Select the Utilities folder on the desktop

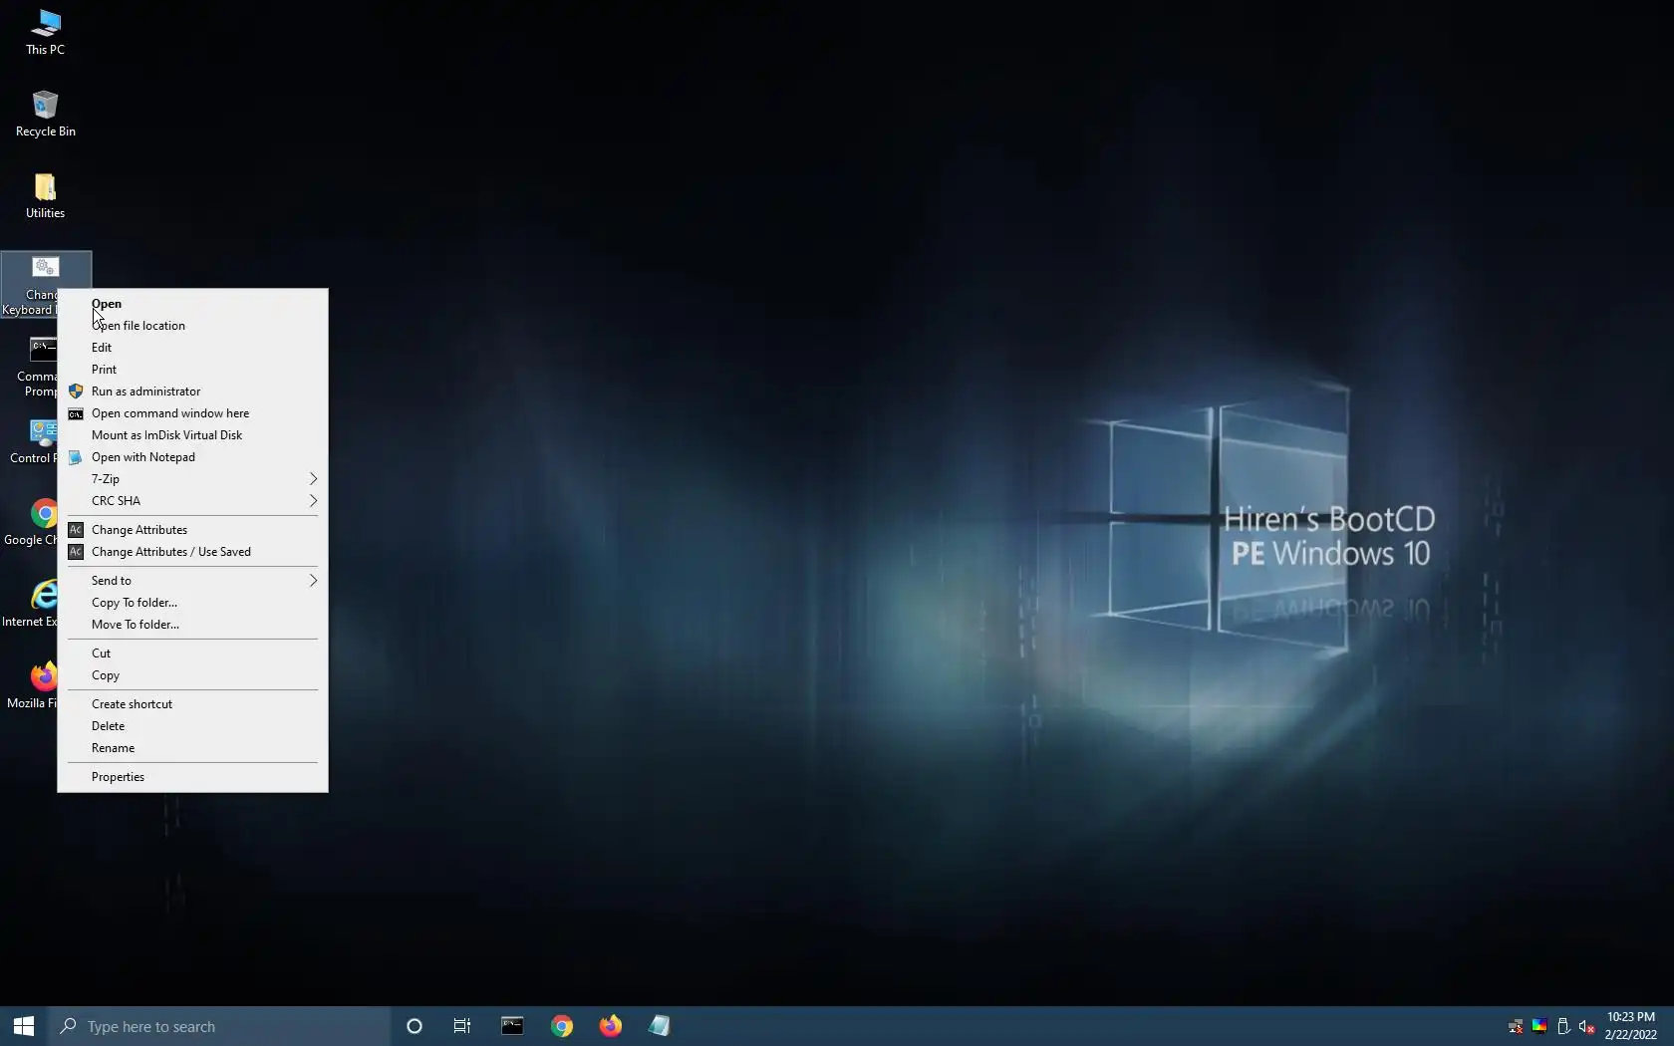pos(45,195)
